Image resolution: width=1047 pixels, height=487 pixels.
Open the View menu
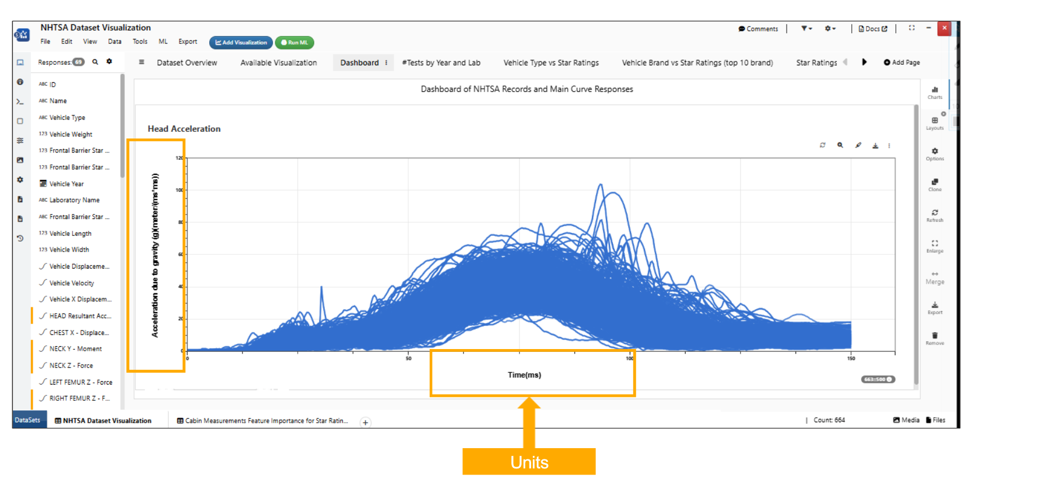point(90,41)
